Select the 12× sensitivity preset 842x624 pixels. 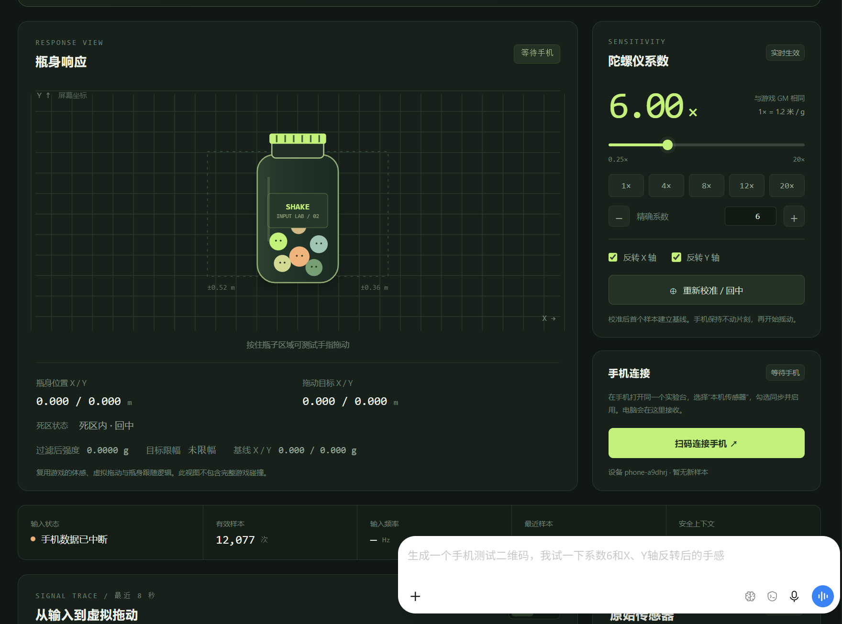coord(747,186)
